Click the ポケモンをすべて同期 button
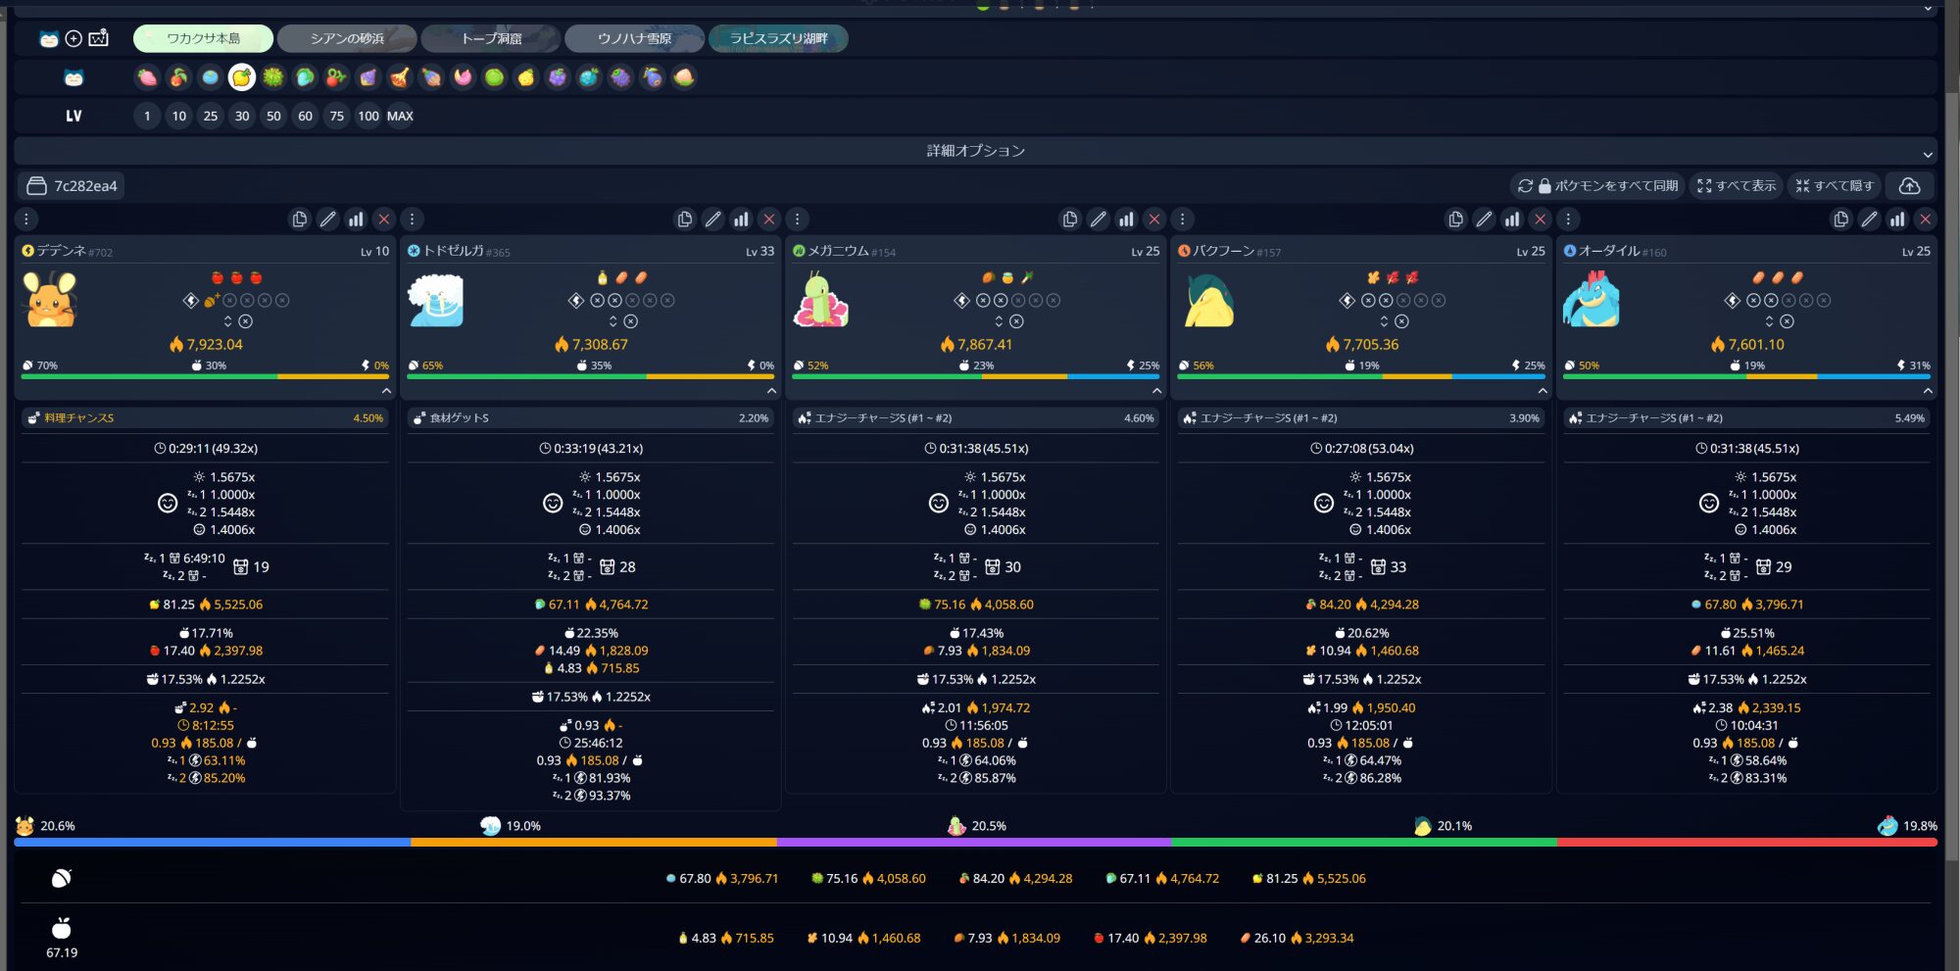The height and width of the screenshot is (971, 1960). [1597, 186]
